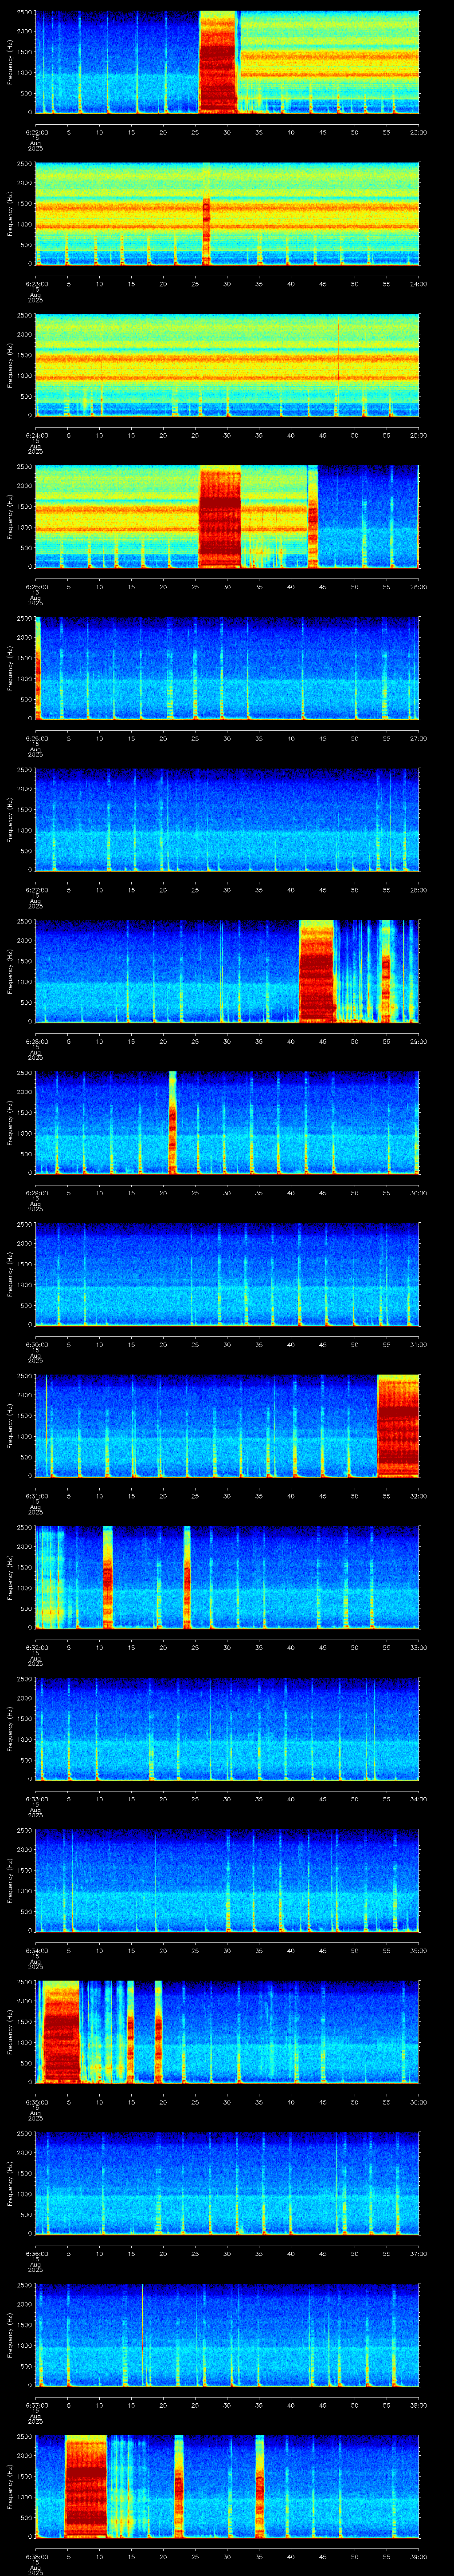The image size is (454, 2576).
Task: Click the wide red burst in the 6:22:00 spectrogram
Action: click(218, 62)
